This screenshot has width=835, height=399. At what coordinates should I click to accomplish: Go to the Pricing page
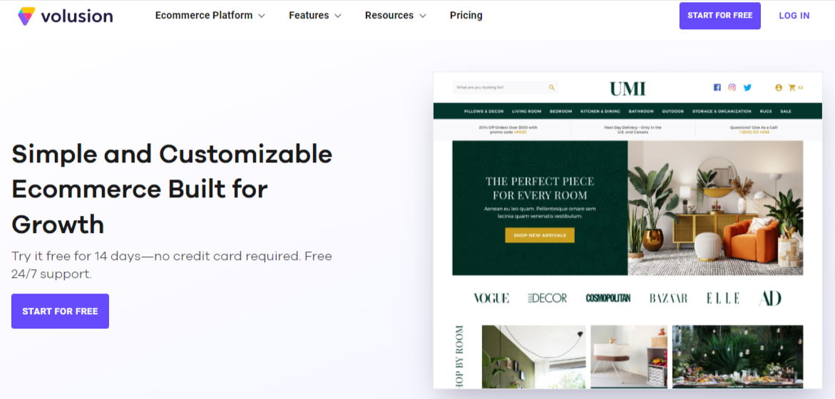pos(466,16)
